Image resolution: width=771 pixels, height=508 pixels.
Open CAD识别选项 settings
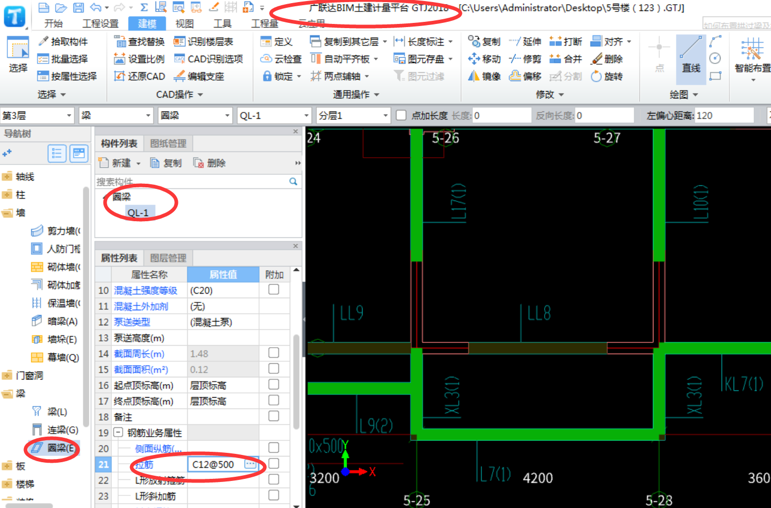[x=208, y=59]
